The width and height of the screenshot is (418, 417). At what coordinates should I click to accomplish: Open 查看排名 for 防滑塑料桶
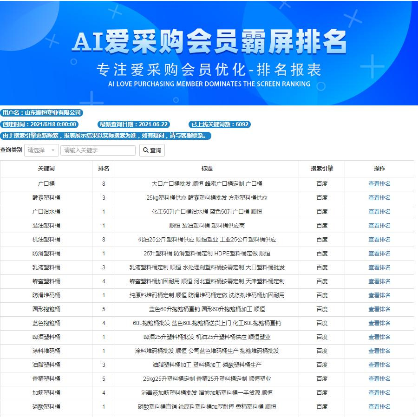[379, 254]
